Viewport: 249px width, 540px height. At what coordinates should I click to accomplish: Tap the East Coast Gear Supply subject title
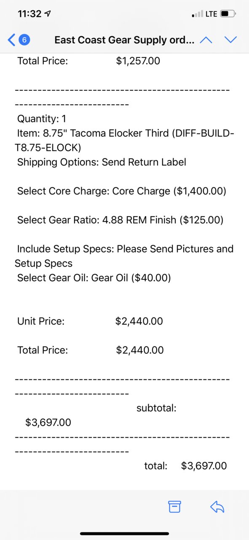[124, 40]
